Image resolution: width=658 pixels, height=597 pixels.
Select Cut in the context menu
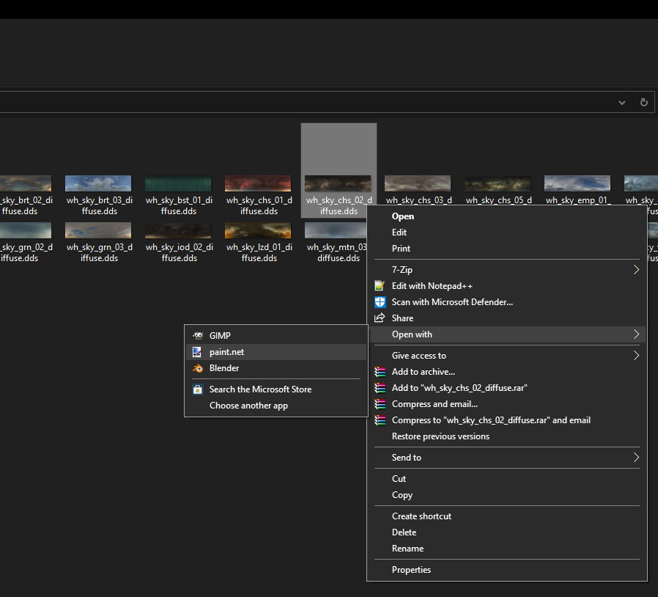pyautogui.click(x=507, y=479)
